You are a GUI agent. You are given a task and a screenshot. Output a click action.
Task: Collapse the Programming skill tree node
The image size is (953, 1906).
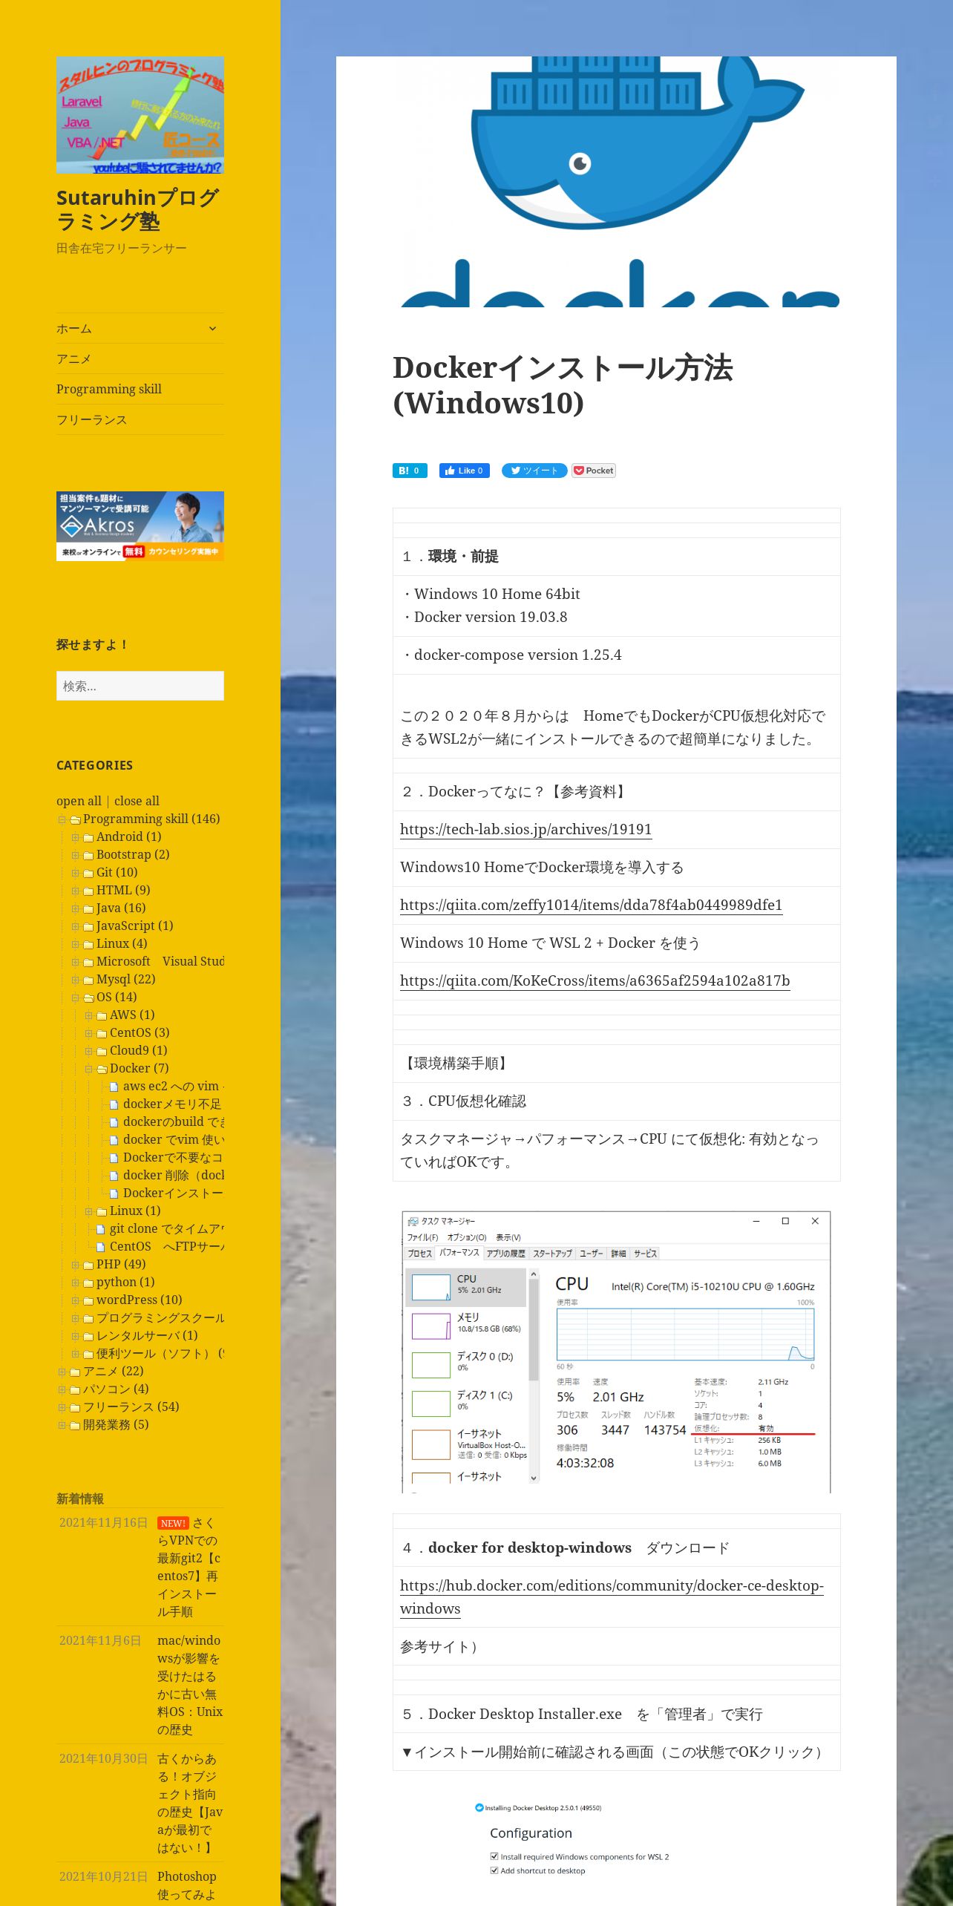coord(62,819)
